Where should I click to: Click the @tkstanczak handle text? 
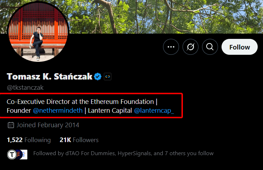click(x=25, y=88)
